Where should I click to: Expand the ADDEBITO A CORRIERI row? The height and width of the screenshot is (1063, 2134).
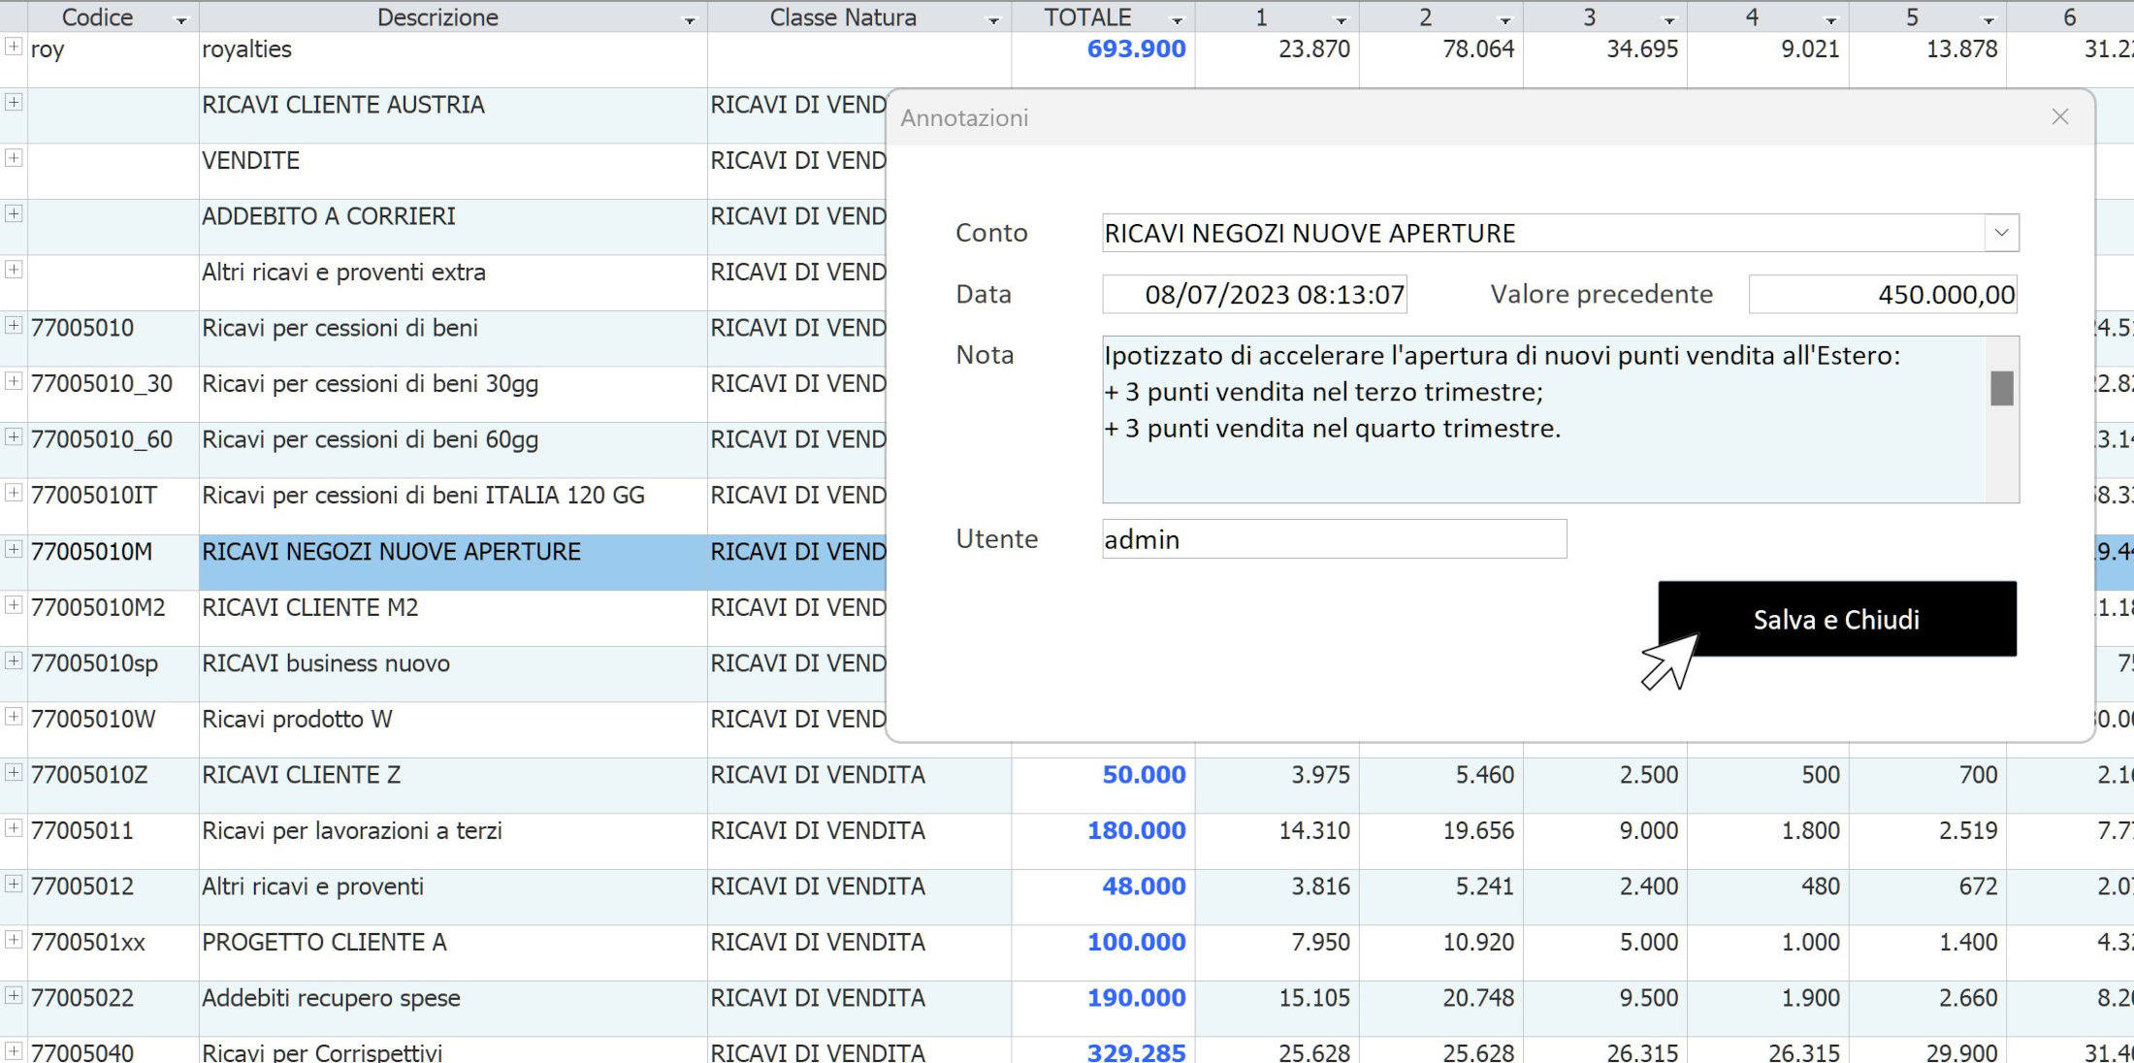point(14,213)
